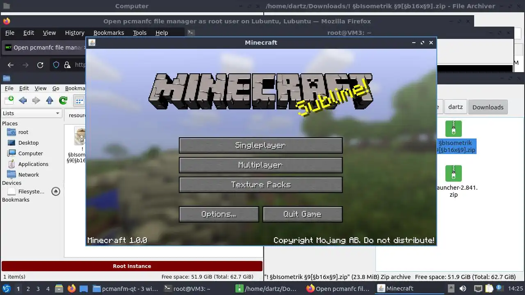The image size is (525, 295).
Task: Click dartz path button
Action: 455,107
